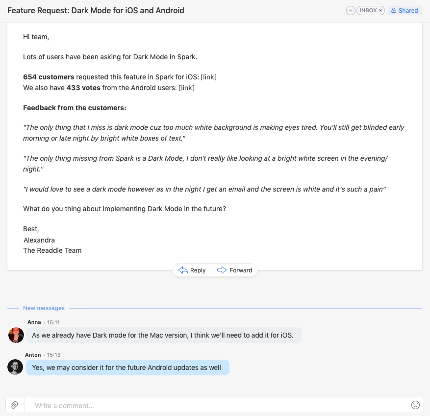Attach a file using the paperclip icon

[15, 405]
